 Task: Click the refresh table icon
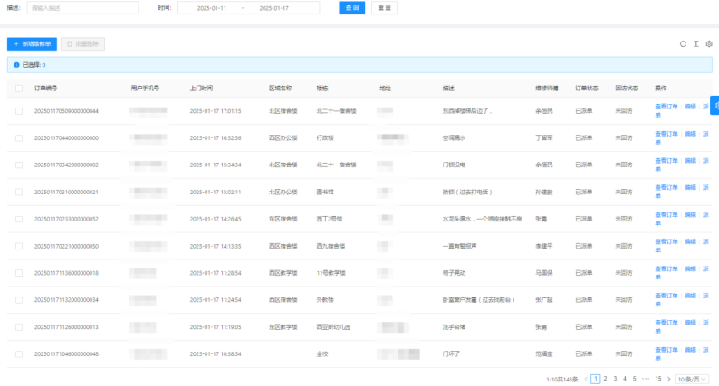(684, 43)
